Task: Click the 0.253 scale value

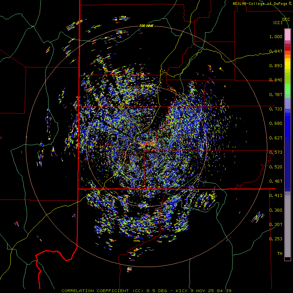Action: [276, 239]
